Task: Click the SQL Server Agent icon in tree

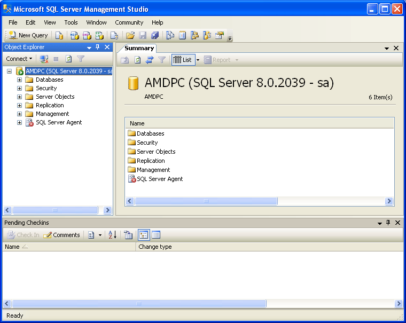Action: [29, 122]
